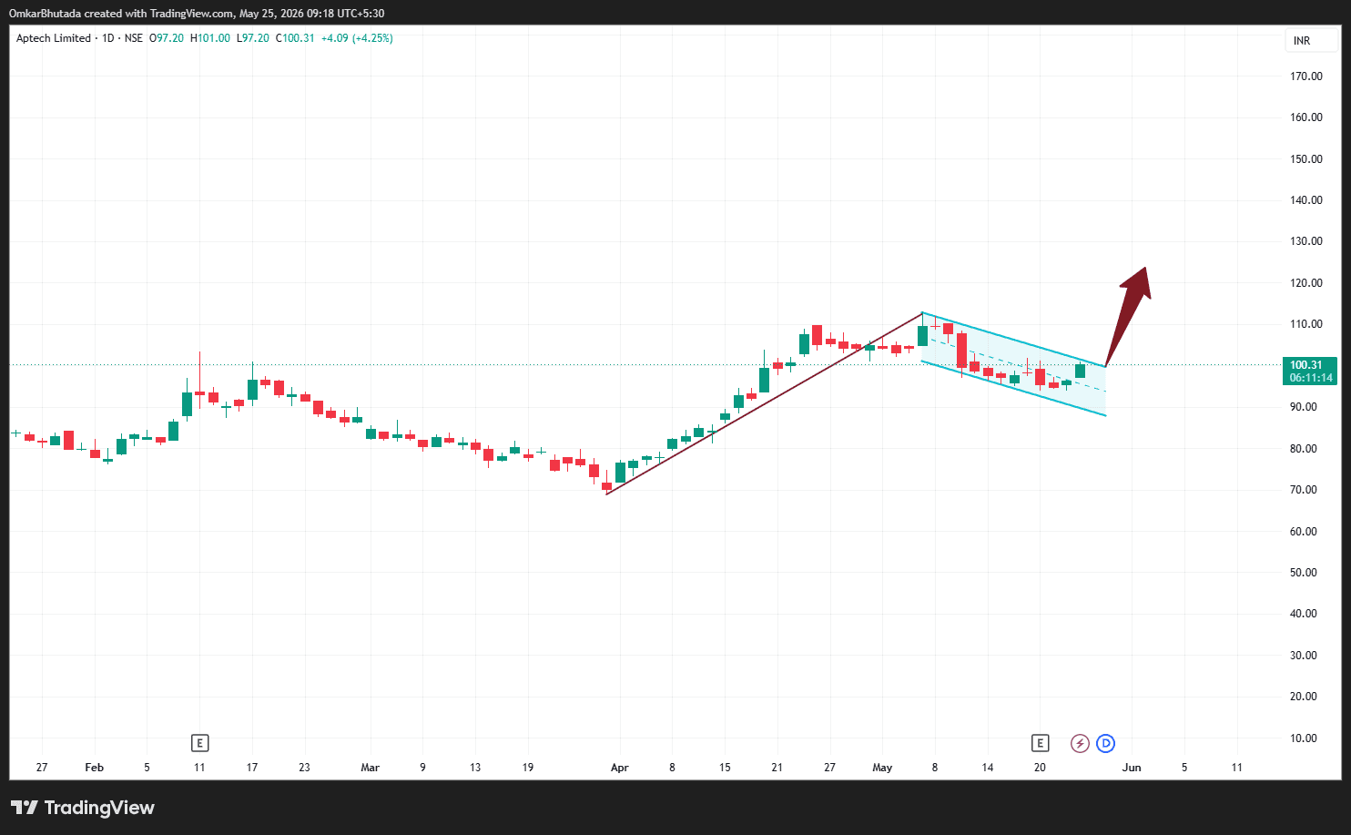Click the Apr label on the time axis
Screen dimensions: 1351x835
click(x=620, y=768)
